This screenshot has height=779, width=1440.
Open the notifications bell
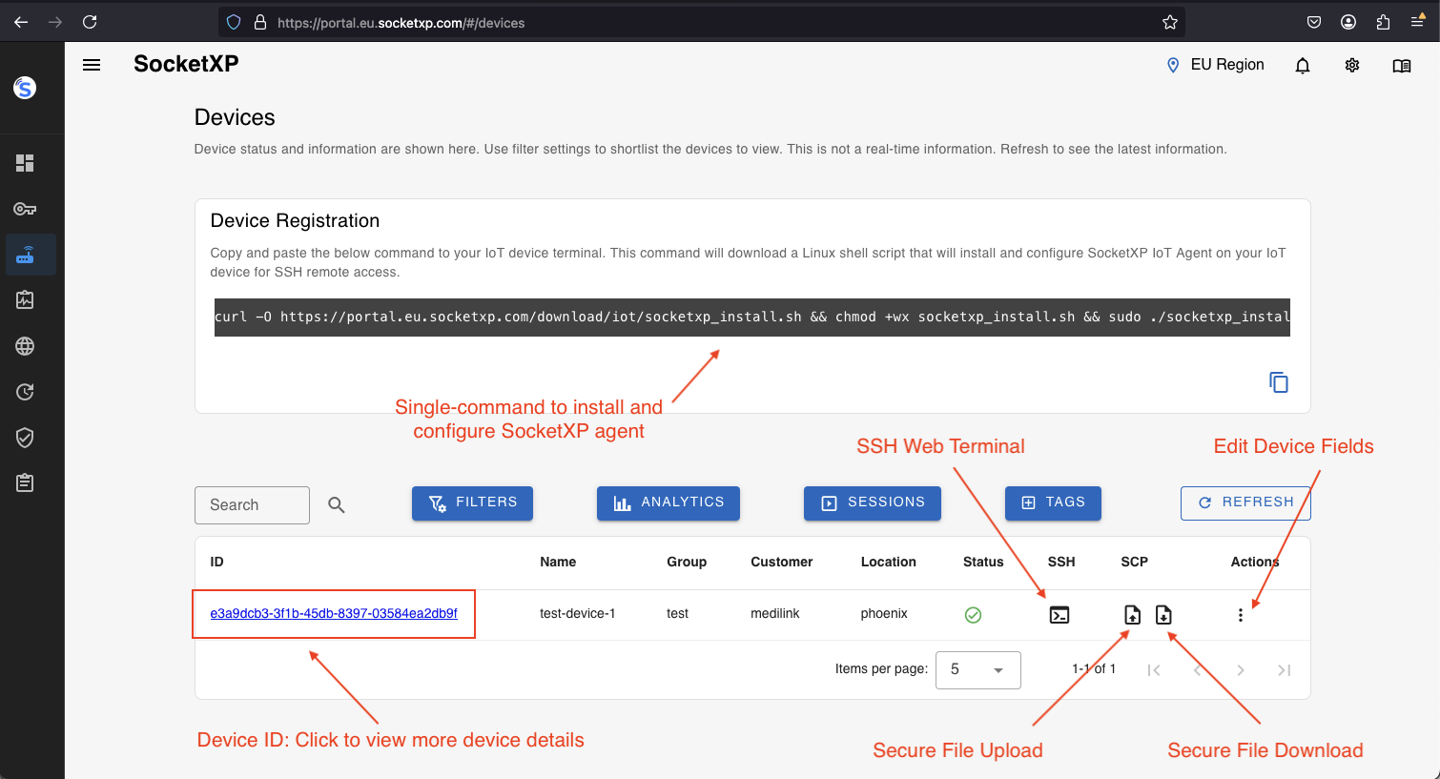[1303, 66]
